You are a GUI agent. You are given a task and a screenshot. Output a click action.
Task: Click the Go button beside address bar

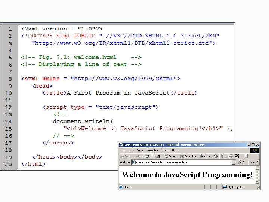(242, 162)
